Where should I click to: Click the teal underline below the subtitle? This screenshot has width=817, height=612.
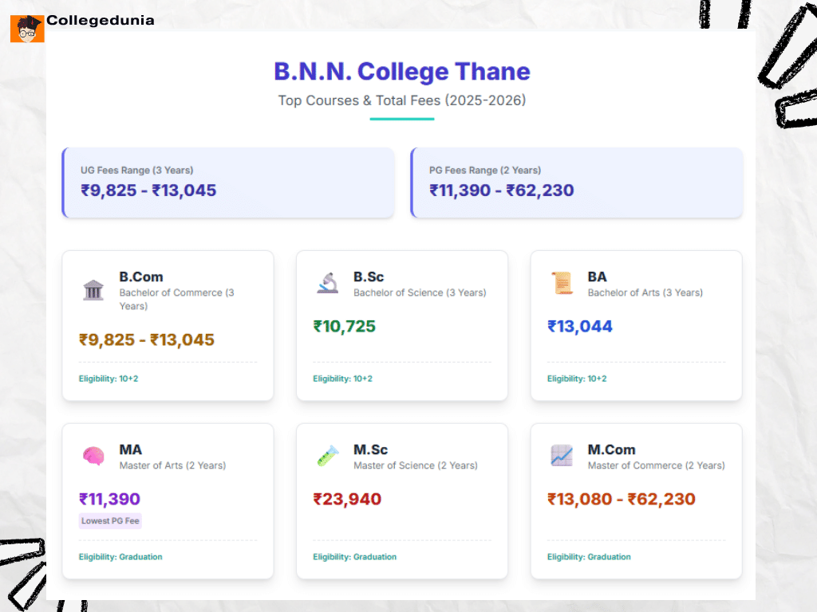402,120
